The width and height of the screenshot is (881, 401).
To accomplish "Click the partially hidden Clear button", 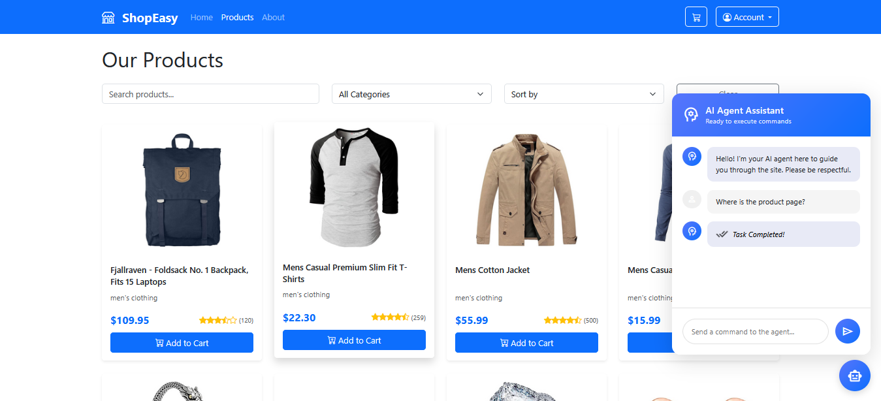I will (x=728, y=89).
